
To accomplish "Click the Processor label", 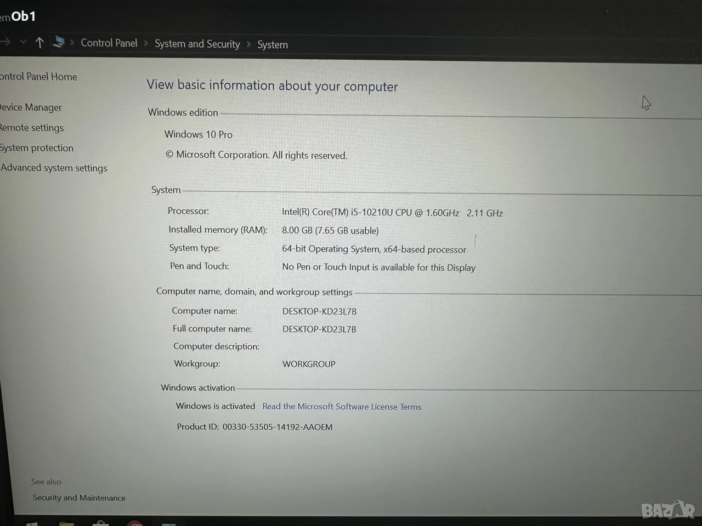I will (188, 211).
